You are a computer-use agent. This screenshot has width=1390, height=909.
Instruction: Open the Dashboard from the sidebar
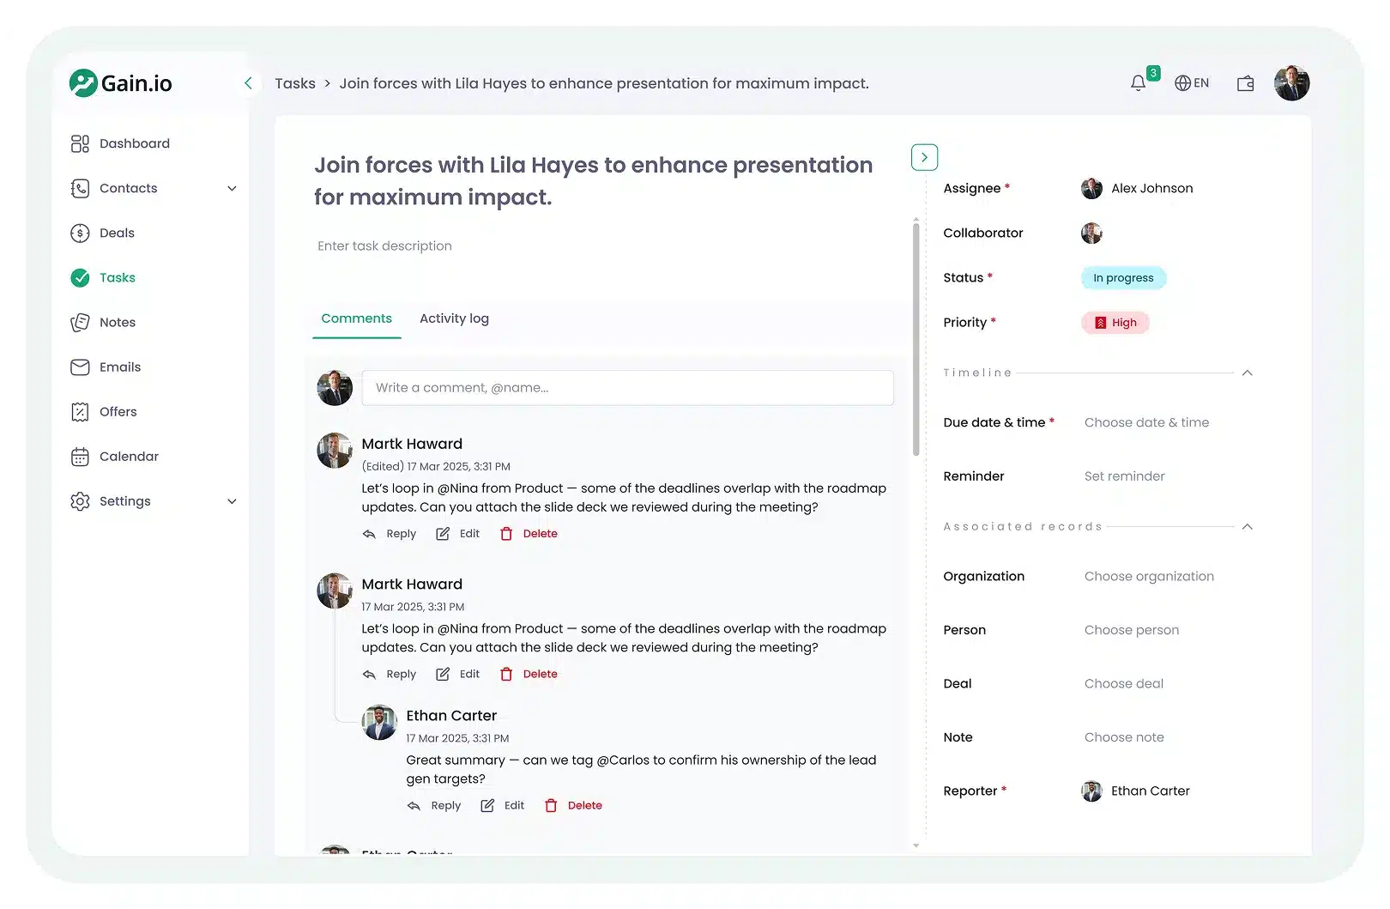point(134,143)
